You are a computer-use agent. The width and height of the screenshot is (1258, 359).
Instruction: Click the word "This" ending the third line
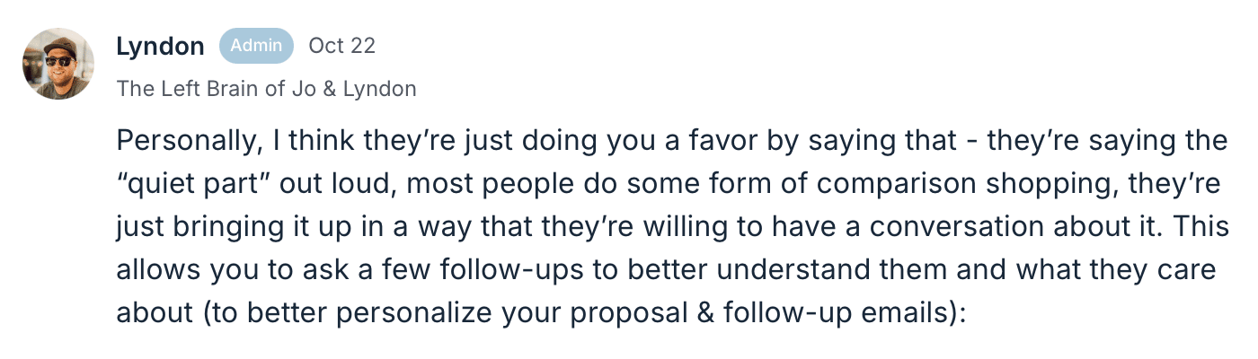pos(1203,228)
